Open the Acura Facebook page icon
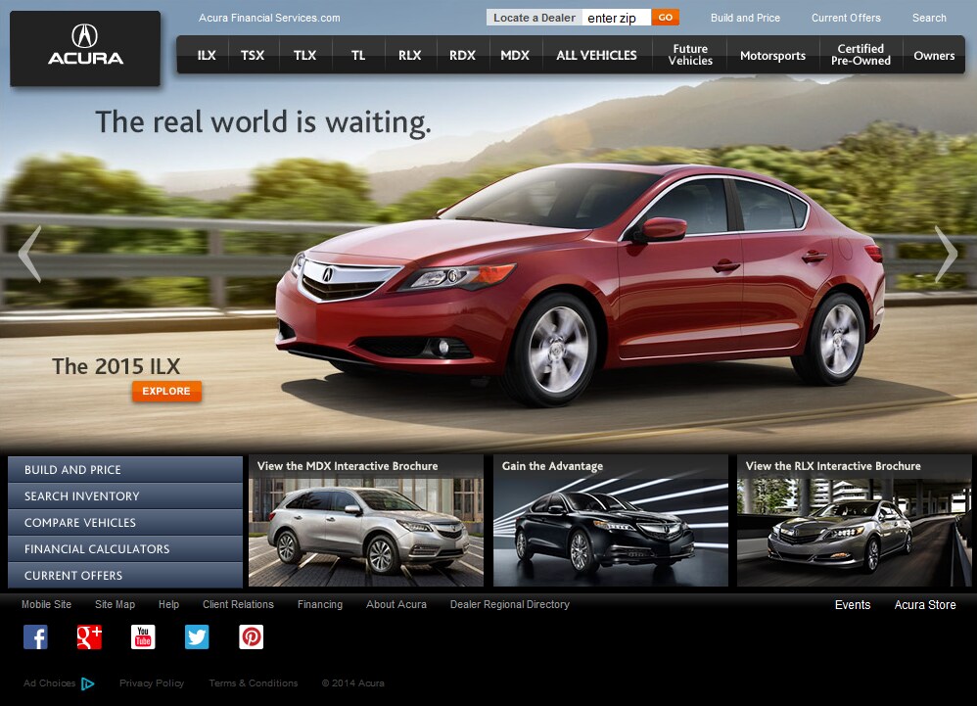Image resolution: width=977 pixels, height=706 pixels. [35, 636]
